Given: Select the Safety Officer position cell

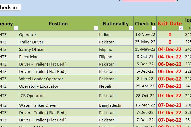Looking at the screenshot, I should 58,49.
